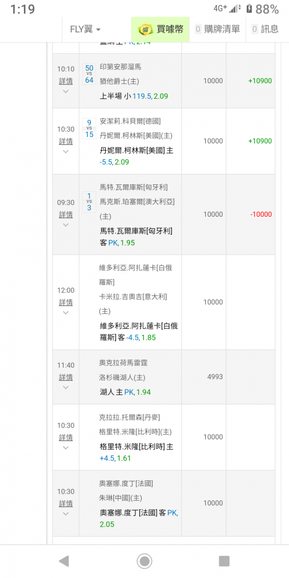Tap the Android recent apps square

click(224, 561)
